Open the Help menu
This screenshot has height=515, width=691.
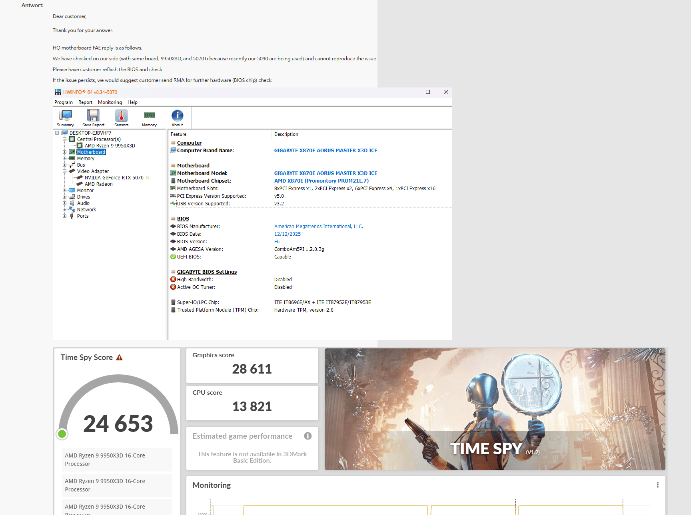coord(132,102)
